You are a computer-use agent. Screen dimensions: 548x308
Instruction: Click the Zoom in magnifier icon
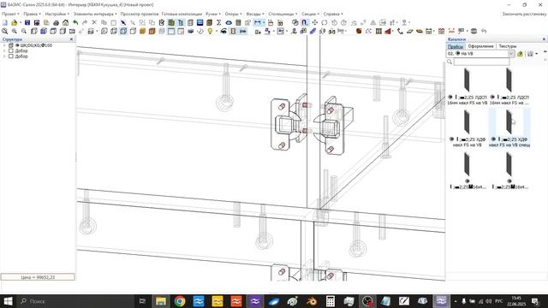(x=15, y=32)
